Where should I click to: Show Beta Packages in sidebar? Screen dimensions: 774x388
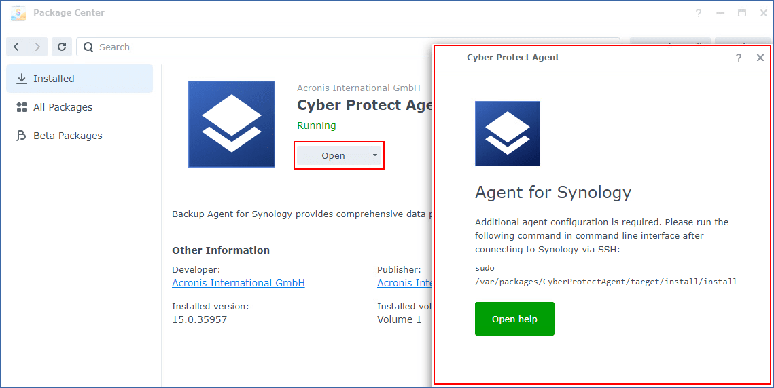[67, 136]
